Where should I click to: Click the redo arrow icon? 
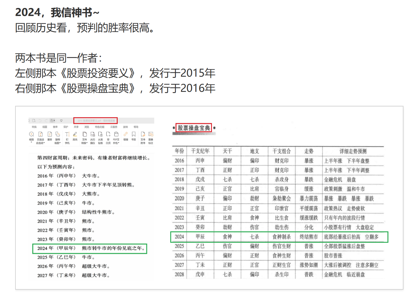point(46,121)
